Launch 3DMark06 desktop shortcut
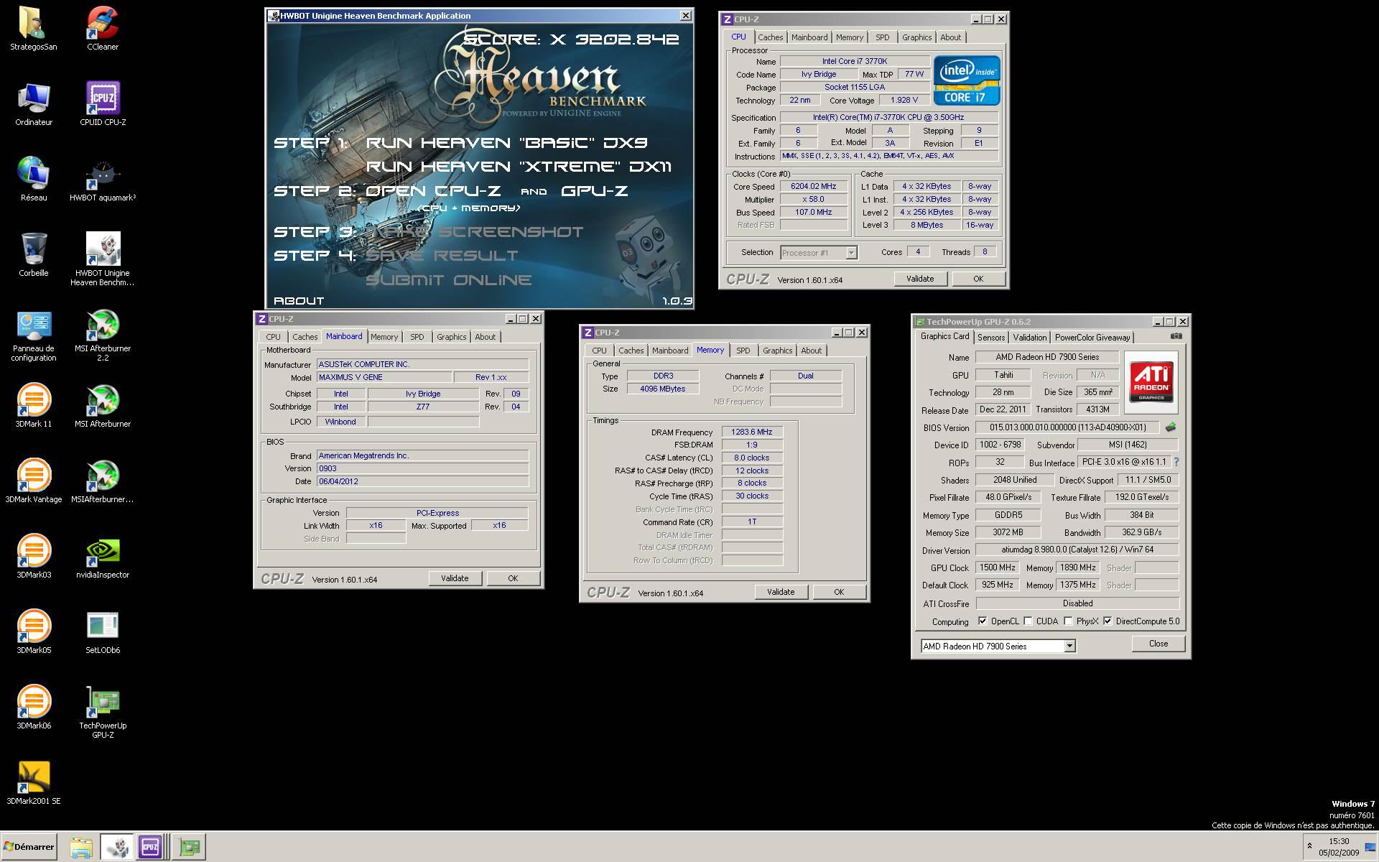Screen dimensions: 1379x862 [34, 708]
